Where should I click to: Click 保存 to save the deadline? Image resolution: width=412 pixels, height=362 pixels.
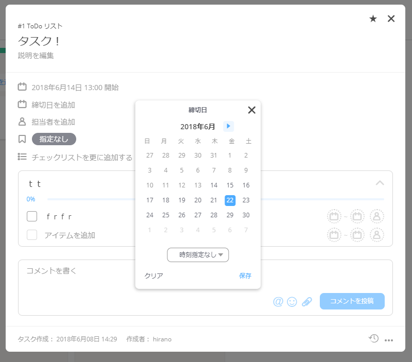click(x=245, y=275)
